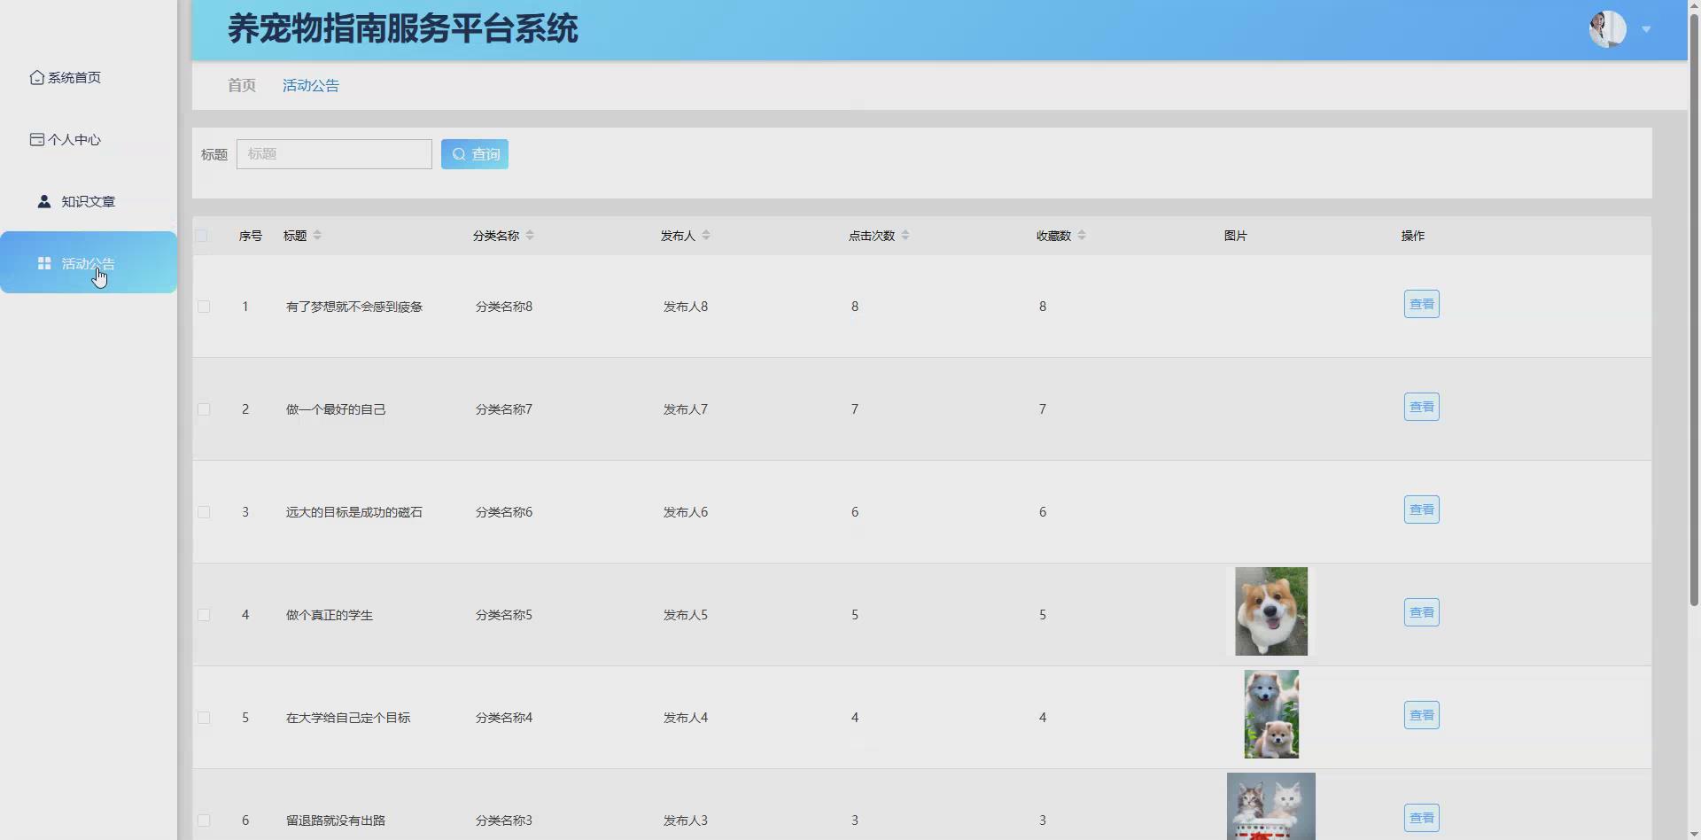Check the row 2 checkbox
Viewport: 1701px width, 840px height.
tap(204, 409)
